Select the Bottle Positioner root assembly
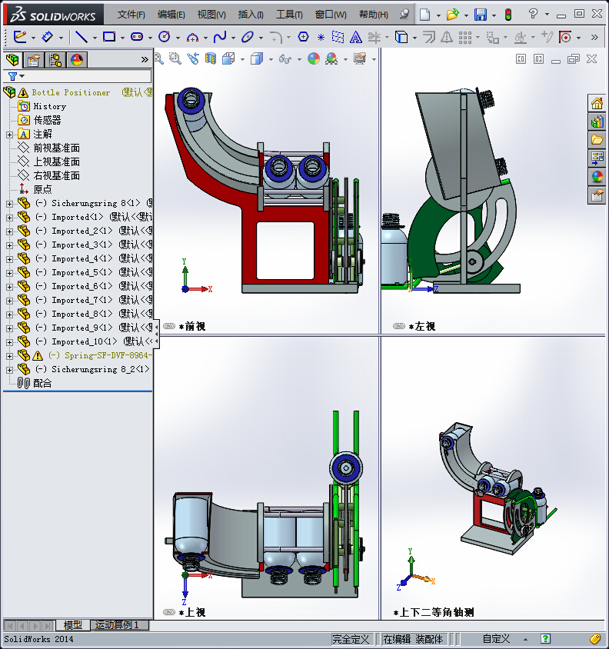The width and height of the screenshot is (609, 649). tap(71, 93)
